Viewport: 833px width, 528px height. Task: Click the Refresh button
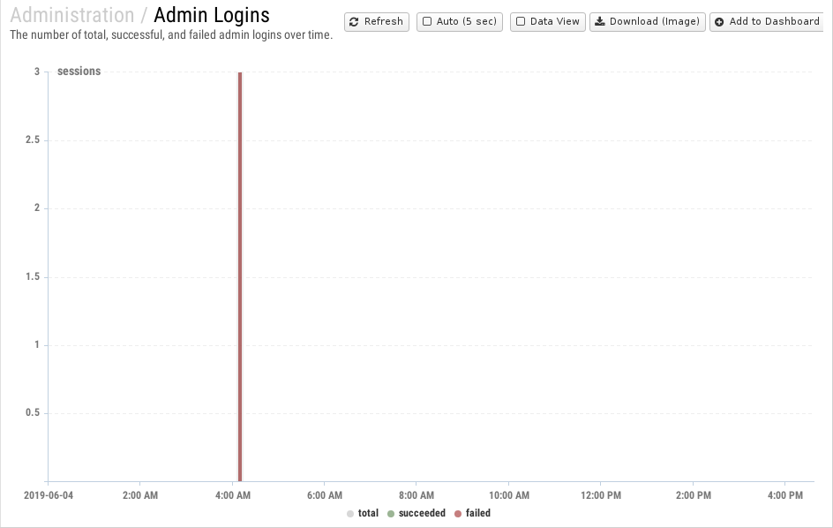click(x=377, y=22)
